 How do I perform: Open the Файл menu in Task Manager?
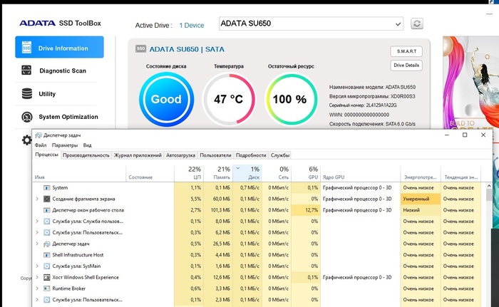(x=41, y=145)
